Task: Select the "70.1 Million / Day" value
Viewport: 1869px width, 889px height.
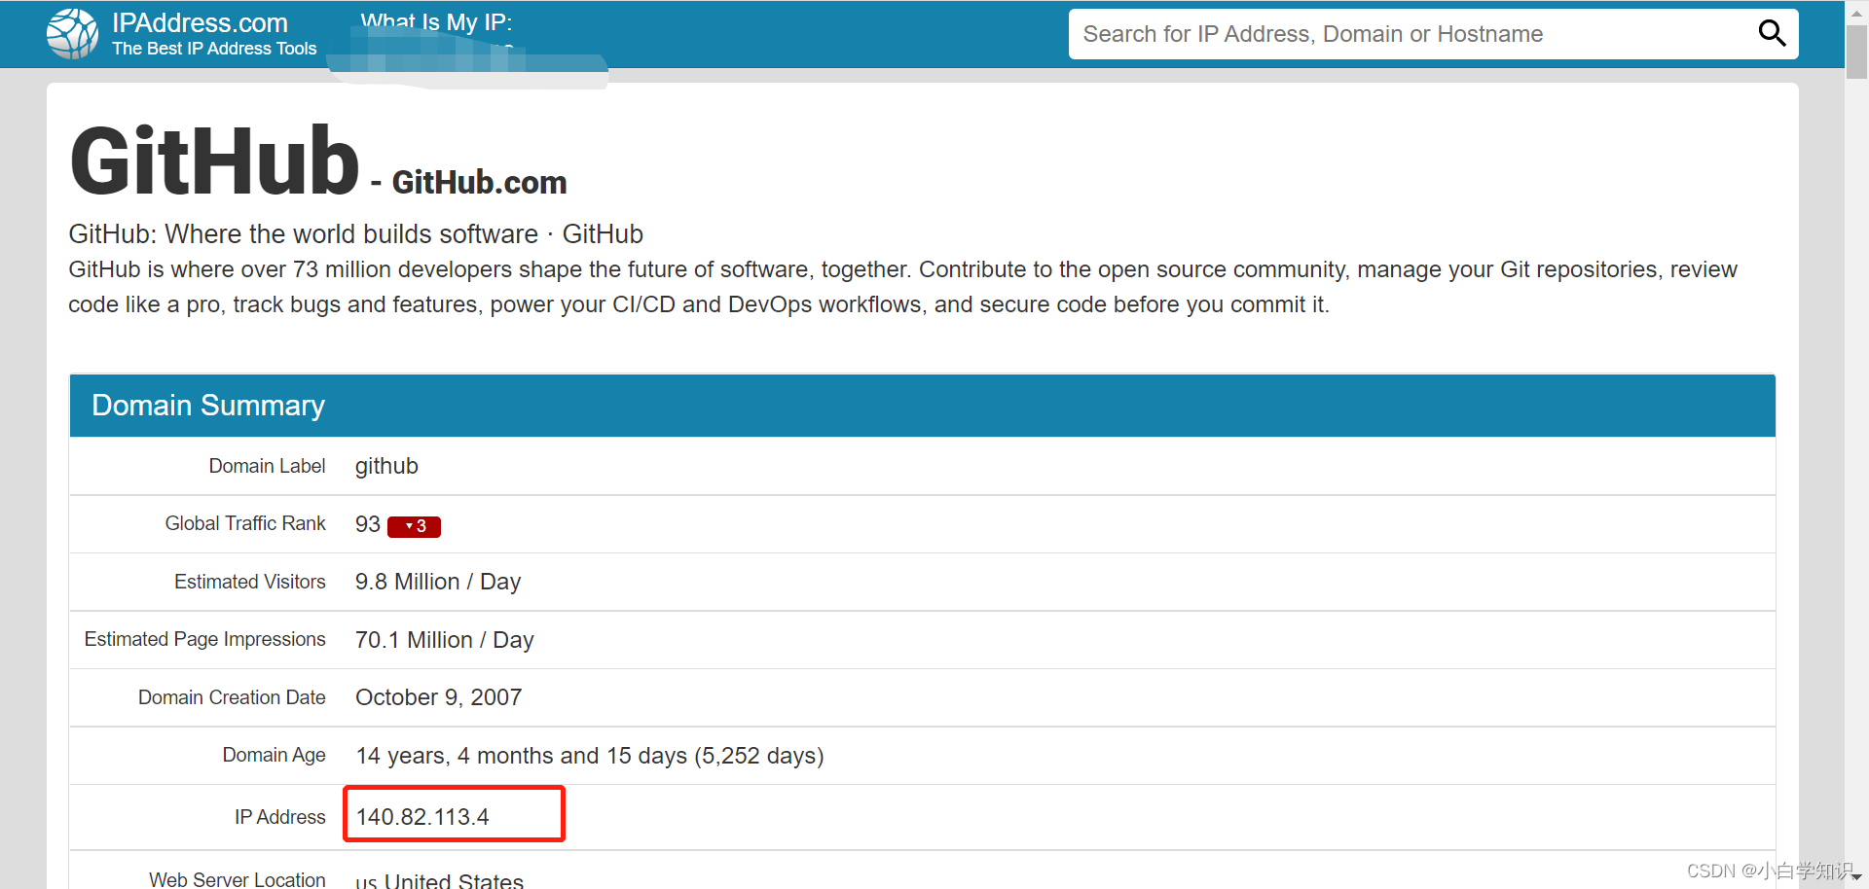Action: (x=444, y=640)
